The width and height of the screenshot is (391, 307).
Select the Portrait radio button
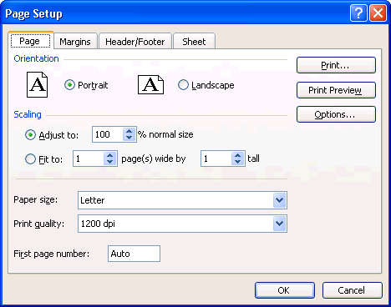[69, 85]
